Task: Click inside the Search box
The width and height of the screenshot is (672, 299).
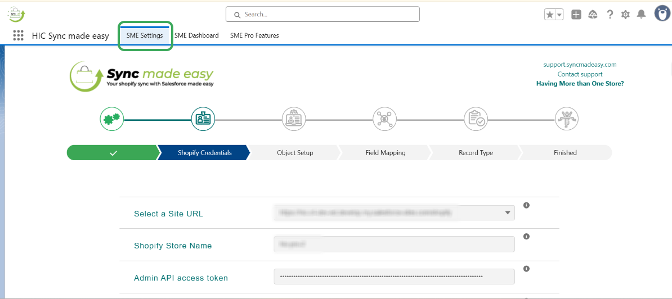Action: (x=322, y=15)
